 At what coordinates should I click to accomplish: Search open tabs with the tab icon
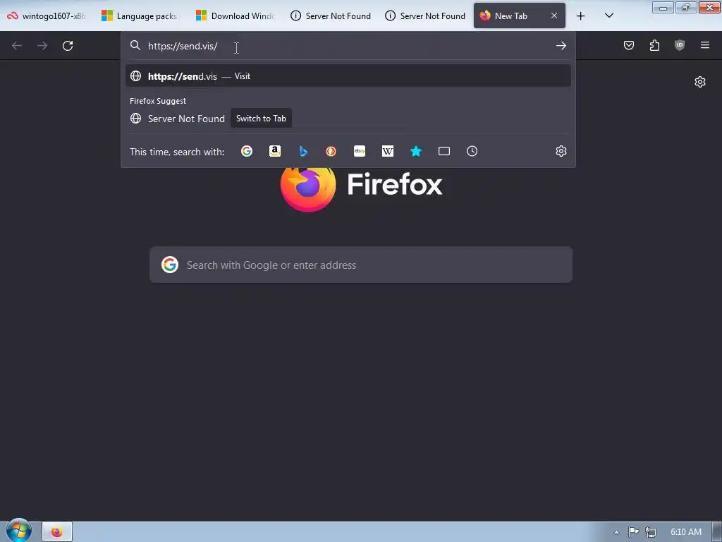tap(444, 151)
